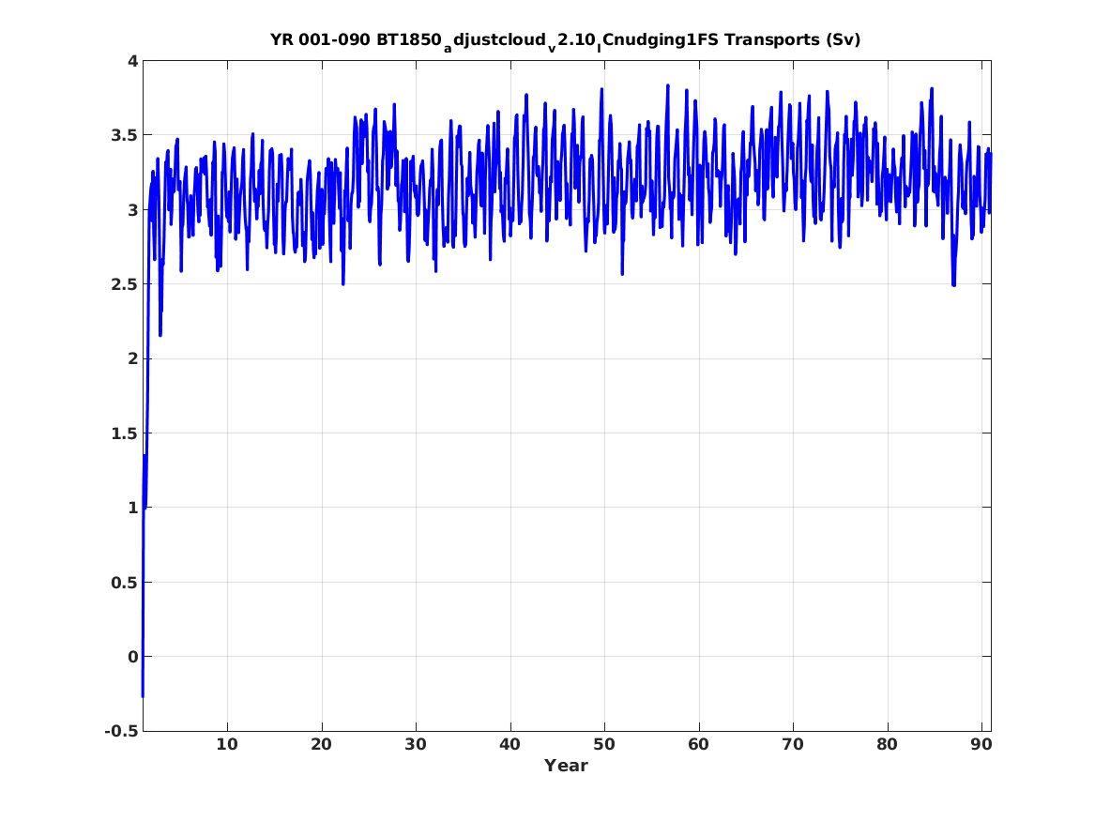The height and width of the screenshot is (821, 1095).
Task: Click the y-axis tick label '-0.5'
Action: click(x=122, y=732)
